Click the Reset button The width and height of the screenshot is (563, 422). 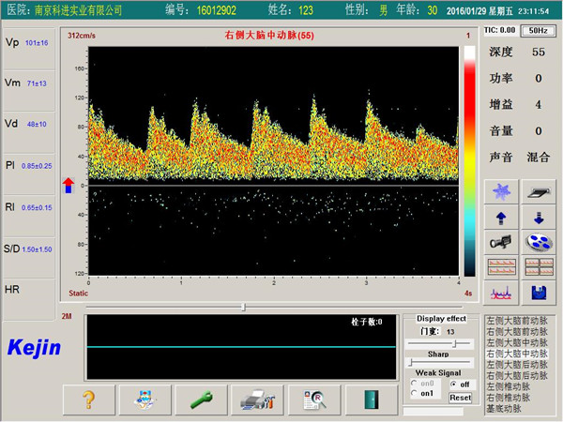pyautogui.click(x=460, y=398)
